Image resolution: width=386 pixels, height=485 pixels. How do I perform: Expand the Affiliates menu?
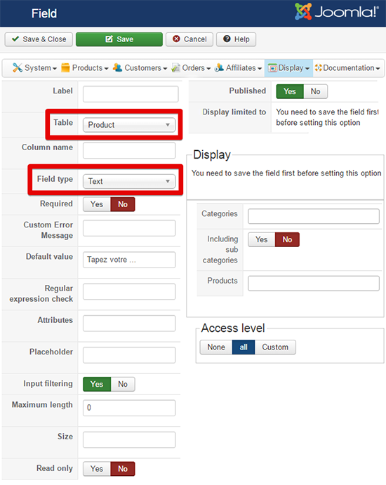click(238, 68)
